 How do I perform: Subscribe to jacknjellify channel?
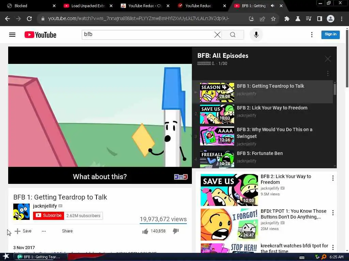tap(48, 215)
